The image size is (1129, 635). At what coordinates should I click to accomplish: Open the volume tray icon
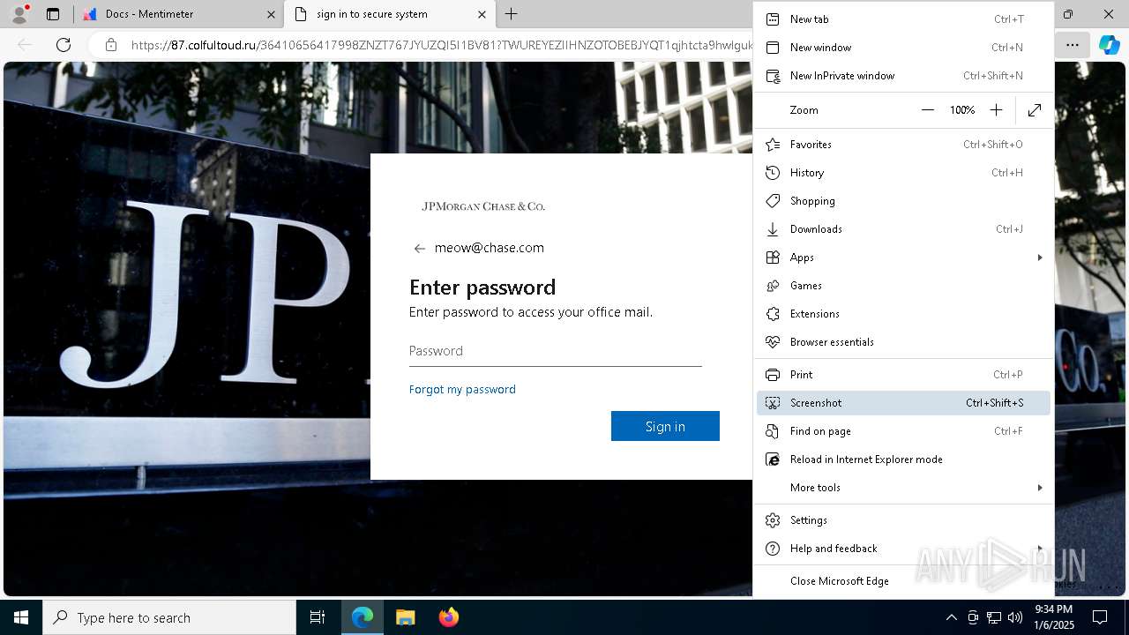click(1015, 617)
